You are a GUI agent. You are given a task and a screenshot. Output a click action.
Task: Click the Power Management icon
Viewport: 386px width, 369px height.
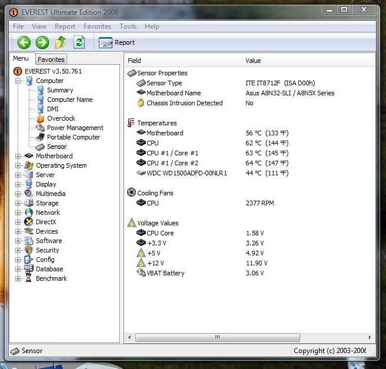click(x=41, y=128)
